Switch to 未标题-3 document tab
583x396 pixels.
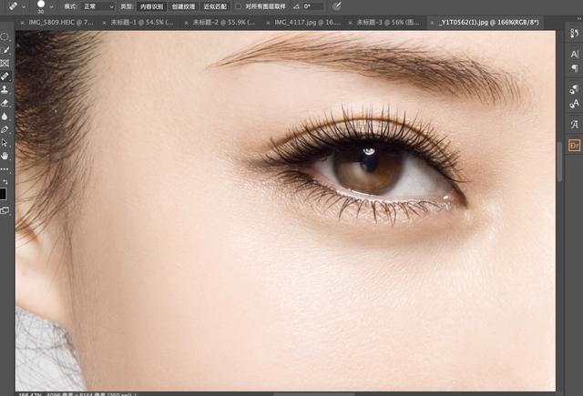(388, 22)
